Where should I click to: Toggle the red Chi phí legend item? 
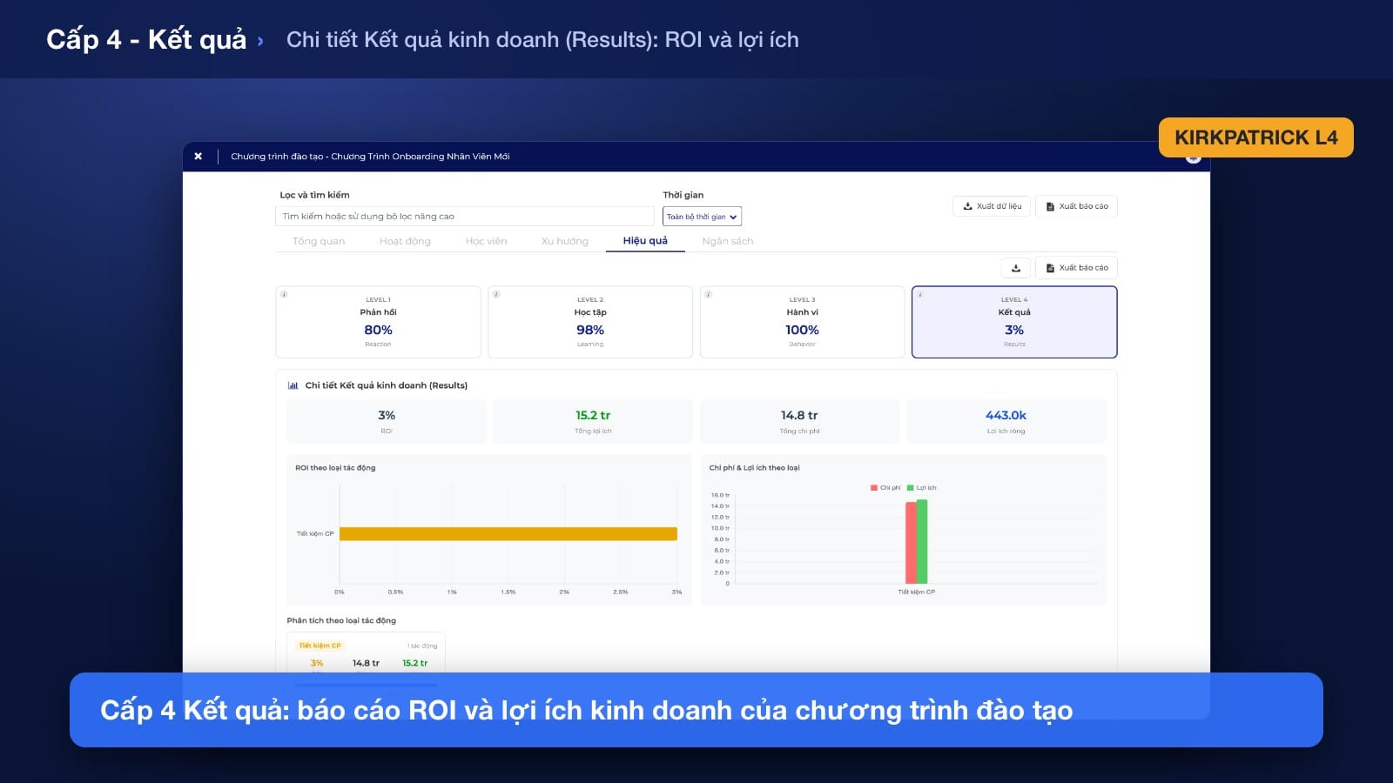[885, 488]
